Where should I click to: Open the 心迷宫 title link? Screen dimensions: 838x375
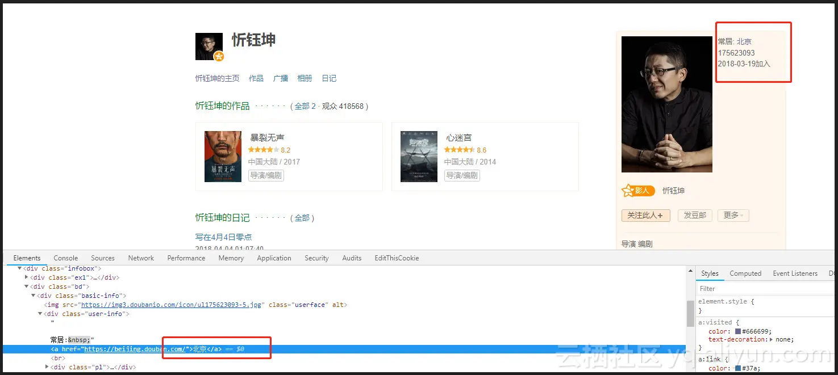coord(459,138)
